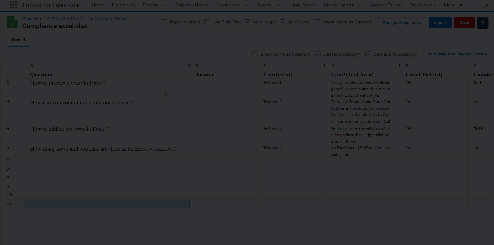Uncheck the Auto Height checkbox

[x=247, y=22]
